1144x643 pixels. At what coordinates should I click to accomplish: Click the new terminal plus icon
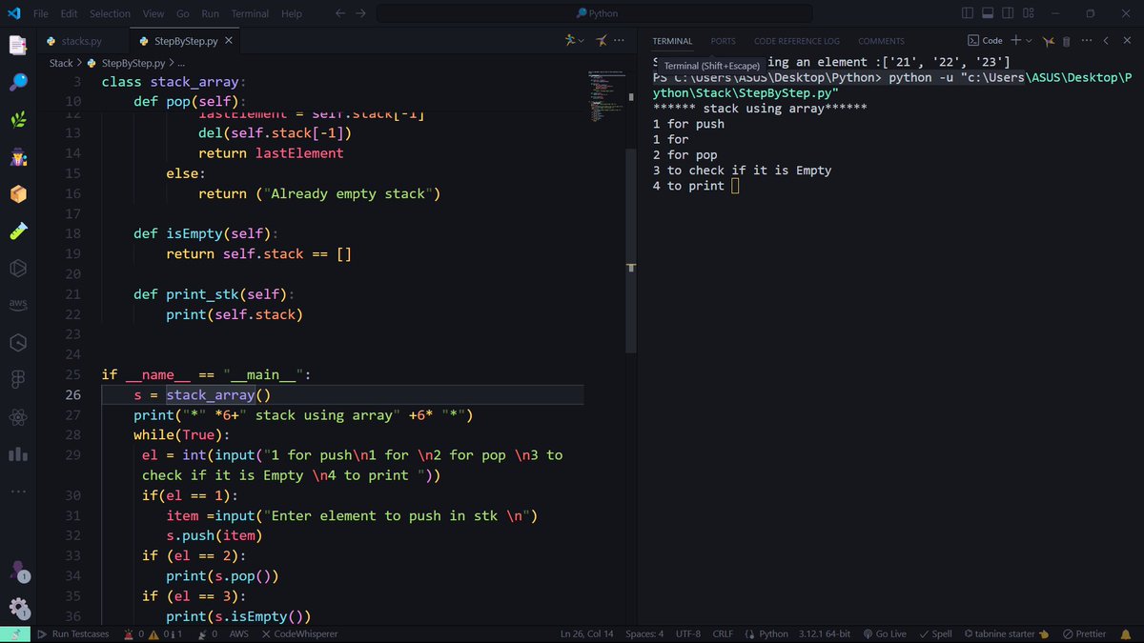tap(1015, 41)
